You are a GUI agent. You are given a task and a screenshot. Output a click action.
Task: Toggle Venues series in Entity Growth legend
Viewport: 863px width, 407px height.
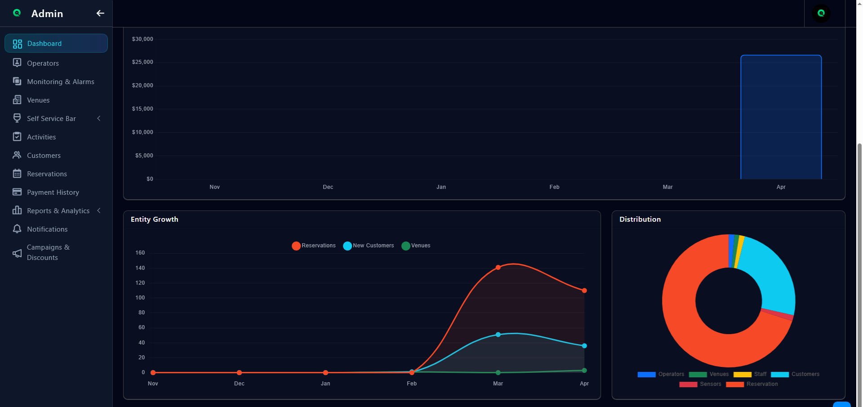click(x=416, y=246)
